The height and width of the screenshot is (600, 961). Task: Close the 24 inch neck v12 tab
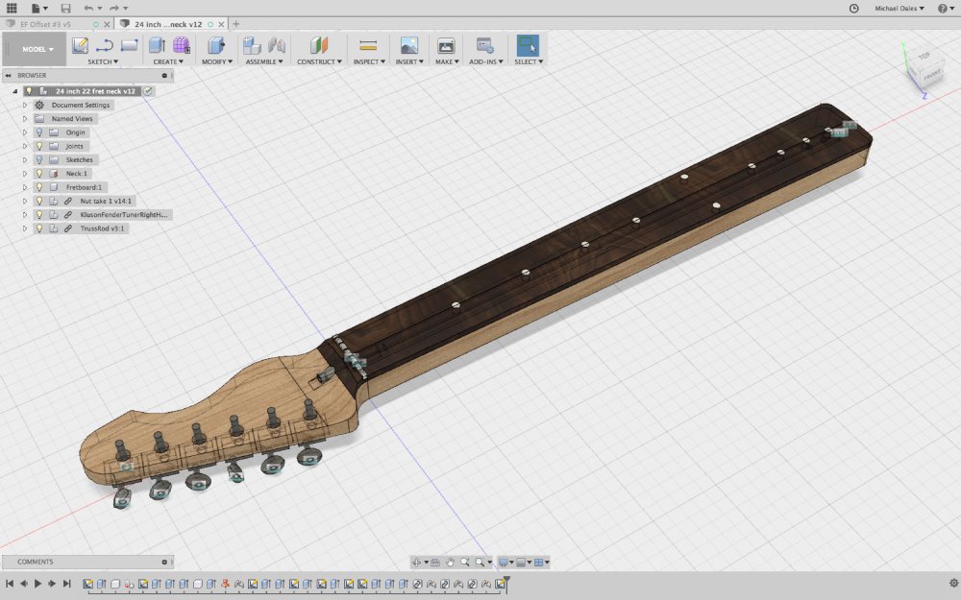(221, 25)
